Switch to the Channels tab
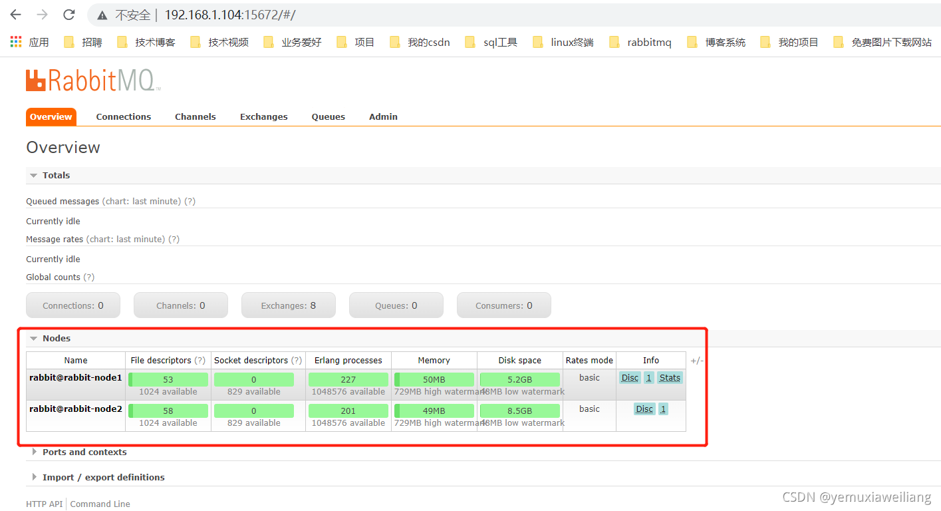This screenshot has height=511, width=941. [196, 116]
